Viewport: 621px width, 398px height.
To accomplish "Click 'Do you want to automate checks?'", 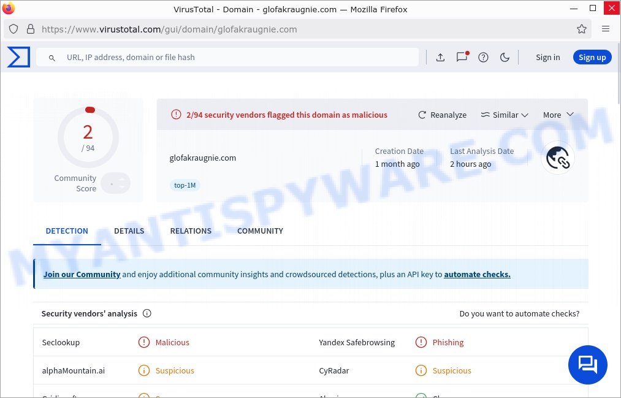I will click(x=519, y=313).
